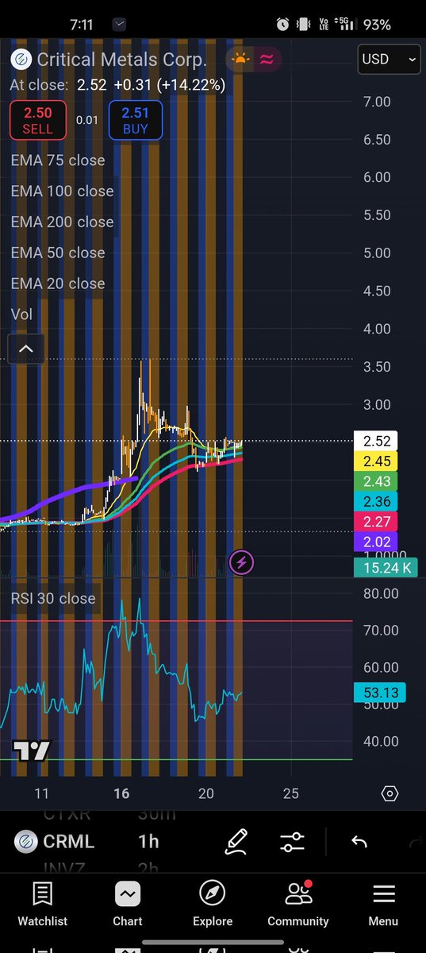The width and height of the screenshot is (426, 953).
Task: Open the chart scale settings hexagon icon
Action: pos(389,793)
